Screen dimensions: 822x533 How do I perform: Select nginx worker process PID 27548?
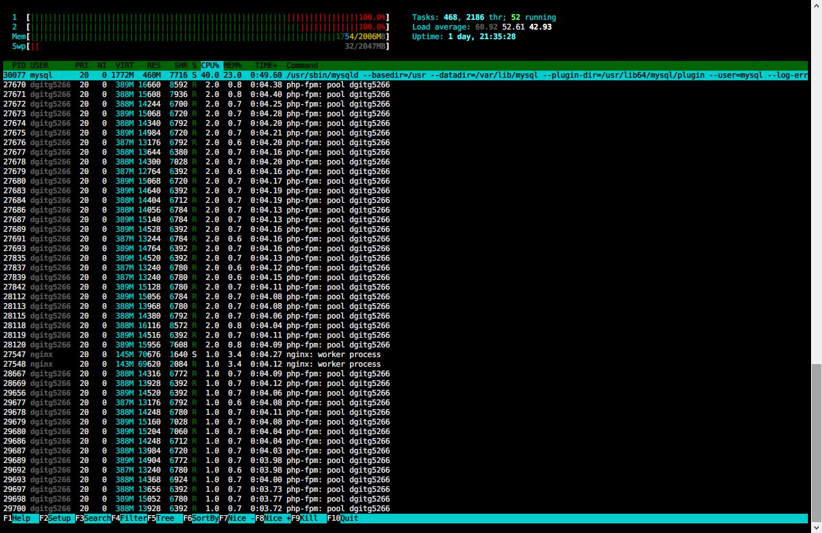pos(192,364)
